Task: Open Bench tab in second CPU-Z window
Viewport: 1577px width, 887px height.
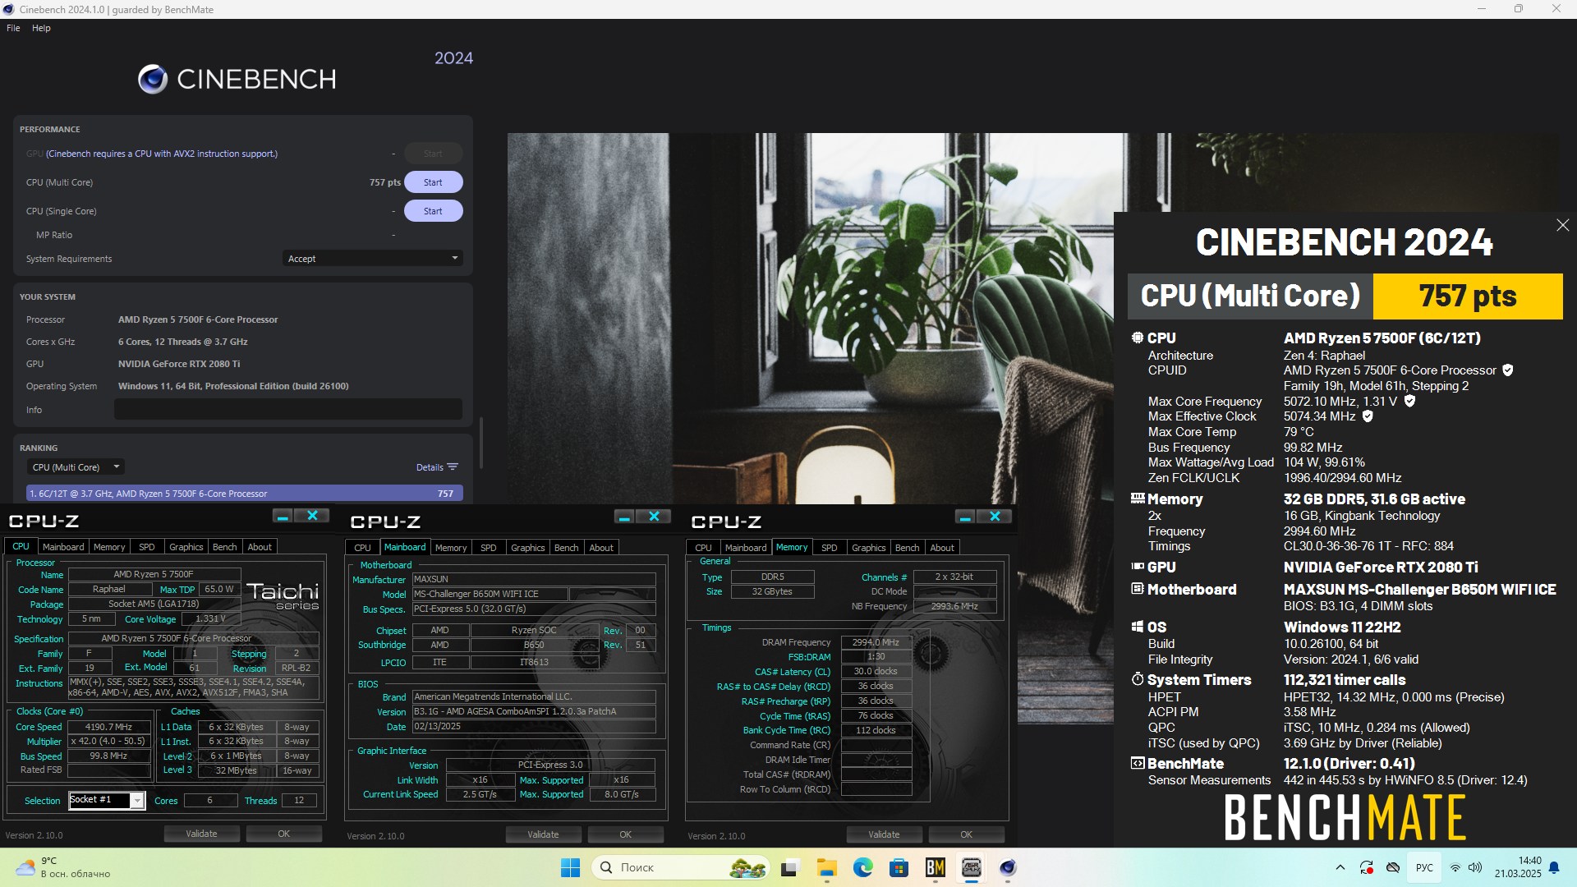Action: click(x=566, y=548)
